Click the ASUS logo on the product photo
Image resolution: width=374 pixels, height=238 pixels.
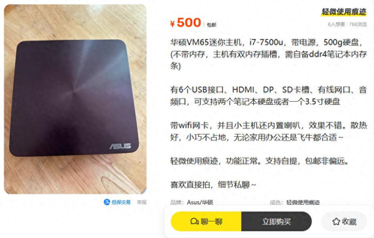click(x=120, y=146)
